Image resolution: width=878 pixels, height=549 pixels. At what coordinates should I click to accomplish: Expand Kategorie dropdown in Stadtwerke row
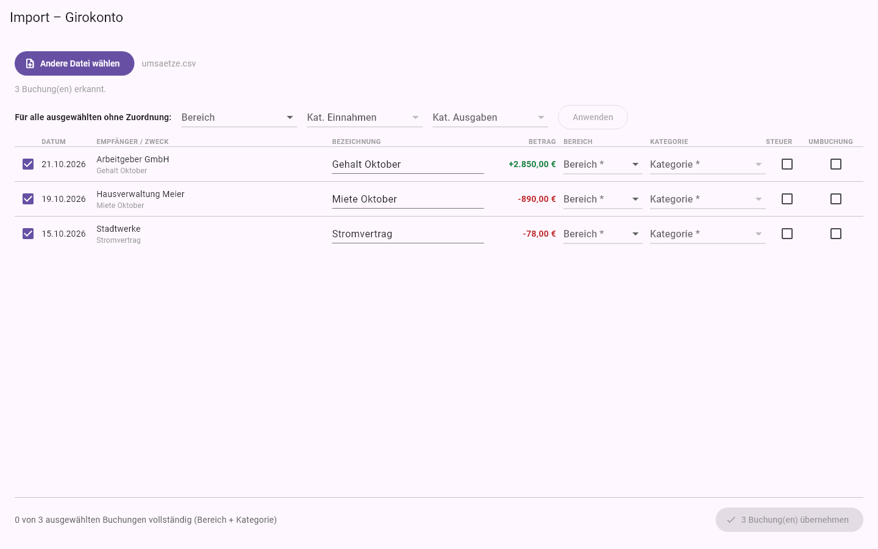(x=708, y=234)
